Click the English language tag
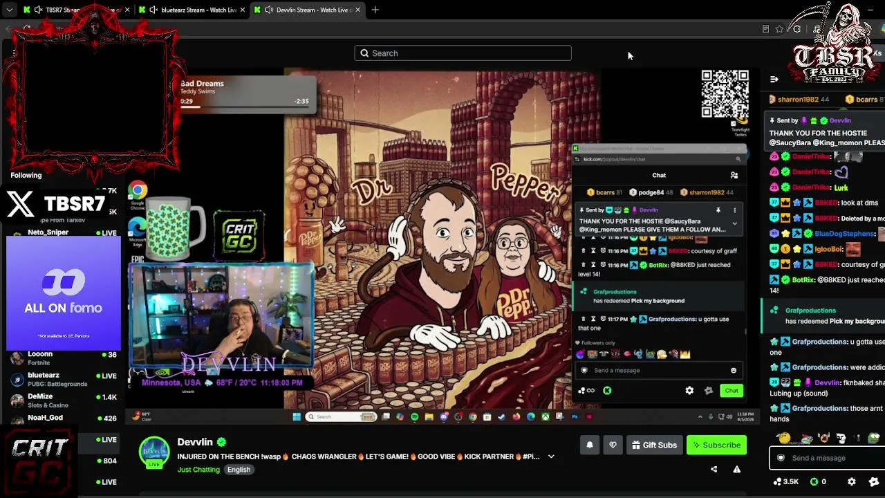Viewport: 885px width, 498px height. (239, 470)
